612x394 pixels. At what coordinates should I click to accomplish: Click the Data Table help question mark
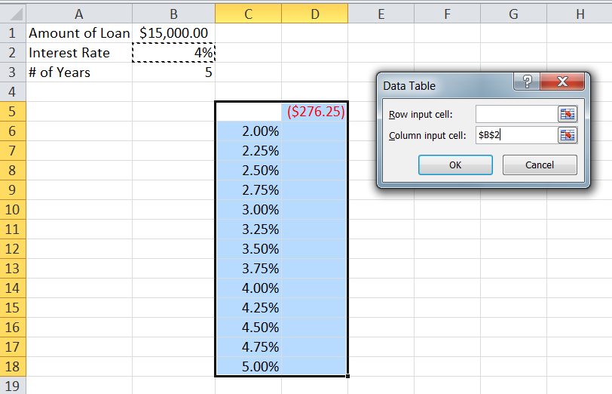coord(527,83)
